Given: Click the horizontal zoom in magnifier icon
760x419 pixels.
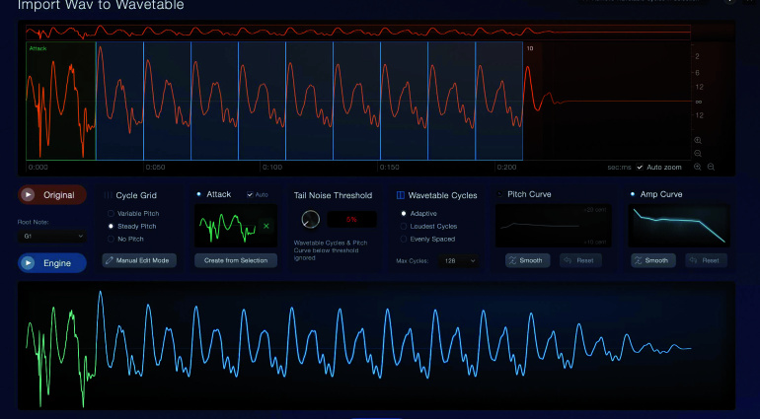Looking at the screenshot, I should click(x=698, y=167).
